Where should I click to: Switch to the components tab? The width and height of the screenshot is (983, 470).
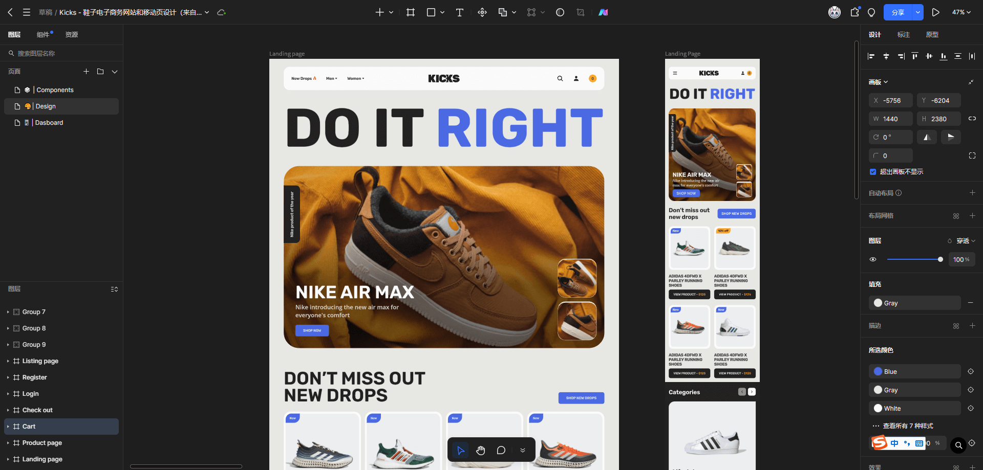tap(43, 35)
